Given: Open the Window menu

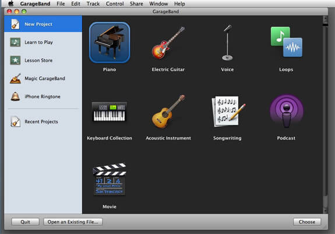Looking at the screenshot, I should [158, 4].
